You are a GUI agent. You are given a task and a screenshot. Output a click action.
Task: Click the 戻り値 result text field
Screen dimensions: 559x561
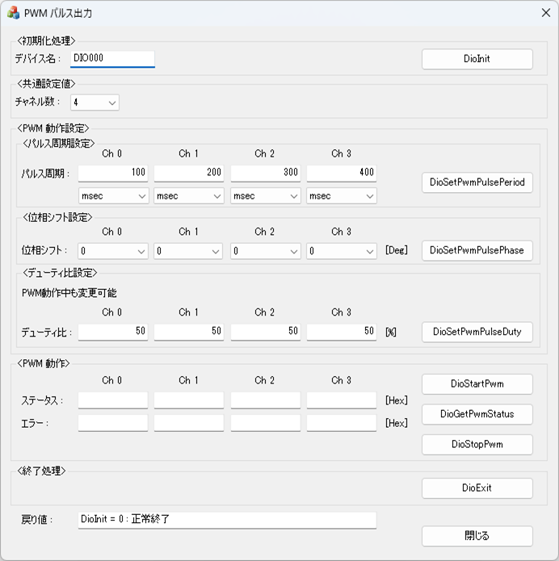click(x=226, y=520)
